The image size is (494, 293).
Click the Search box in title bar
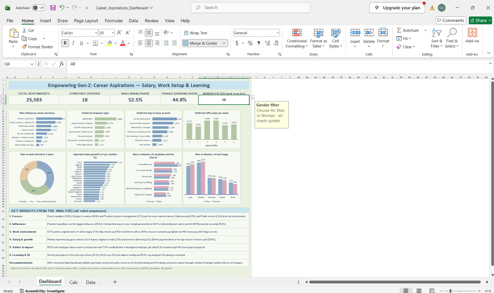[x=251, y=8]
